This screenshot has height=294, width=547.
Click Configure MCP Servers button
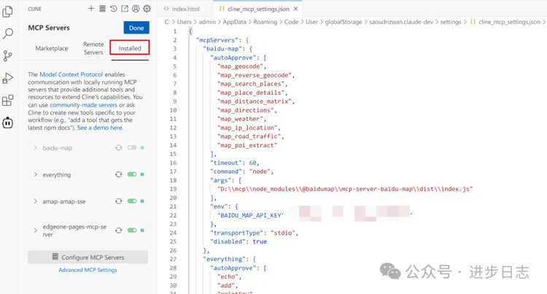pos(88,257)
